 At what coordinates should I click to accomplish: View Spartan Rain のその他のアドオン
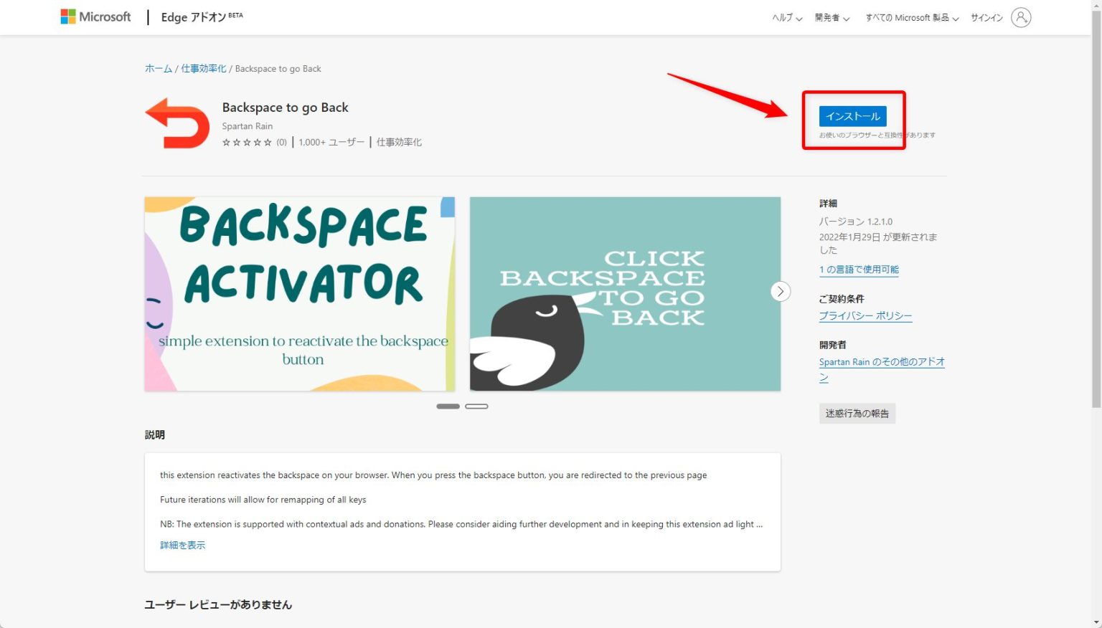tap(881, 362)
